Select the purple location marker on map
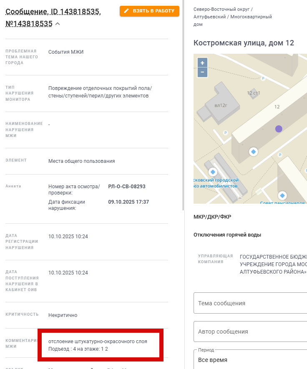This screenshot has width=307, height=369. pyautogui.click(x=279, y=129)
